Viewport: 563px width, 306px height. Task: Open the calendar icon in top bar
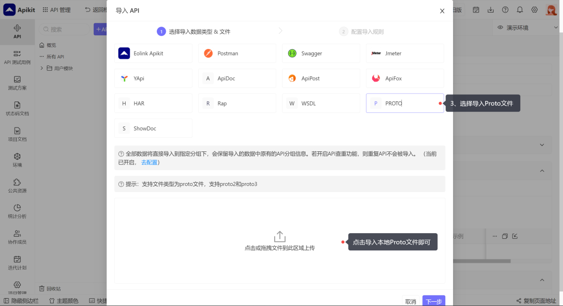(x=476, y=10)
